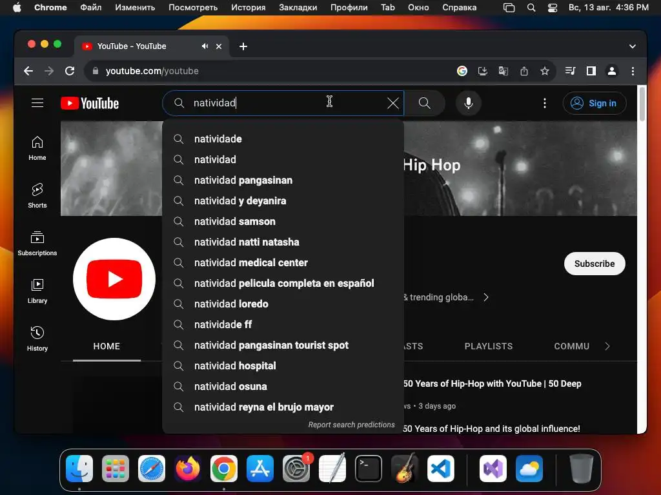Switch to PLAYLISTS tab
Image resolution: width=661 pixels, height=495 pixels.
pos(489,346)
